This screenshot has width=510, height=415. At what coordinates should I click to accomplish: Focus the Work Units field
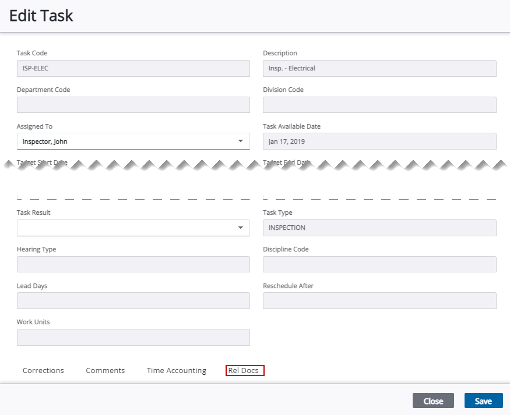133,338
